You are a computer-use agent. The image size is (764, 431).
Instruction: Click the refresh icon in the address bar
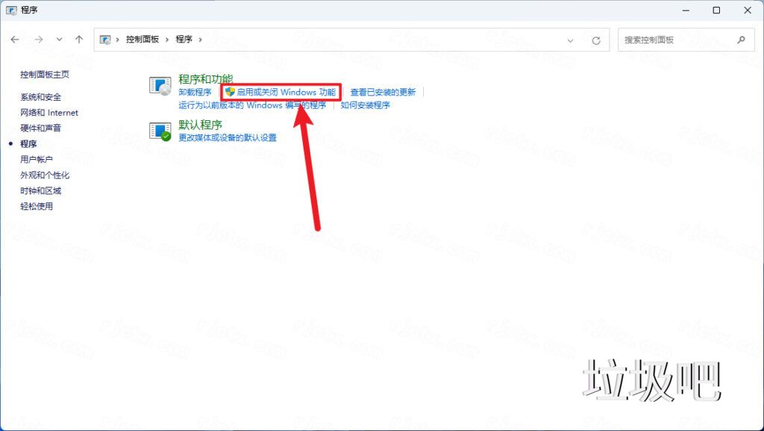tap(595, 39)
